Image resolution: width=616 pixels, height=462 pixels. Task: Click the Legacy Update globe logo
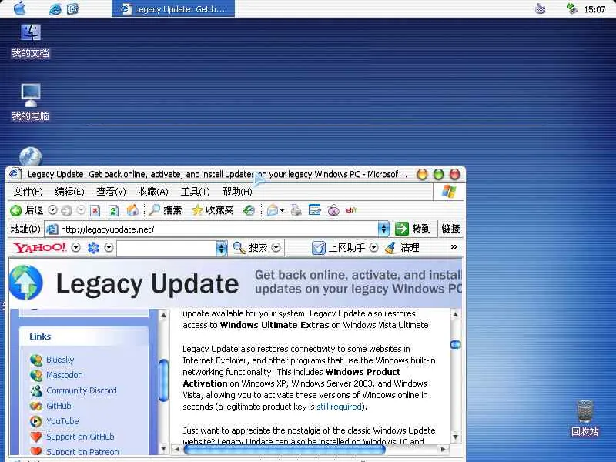pyautogui.click(x=26, y=283)
